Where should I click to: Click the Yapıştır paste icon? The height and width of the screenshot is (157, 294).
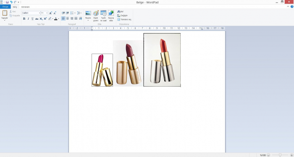click(5, 13)
